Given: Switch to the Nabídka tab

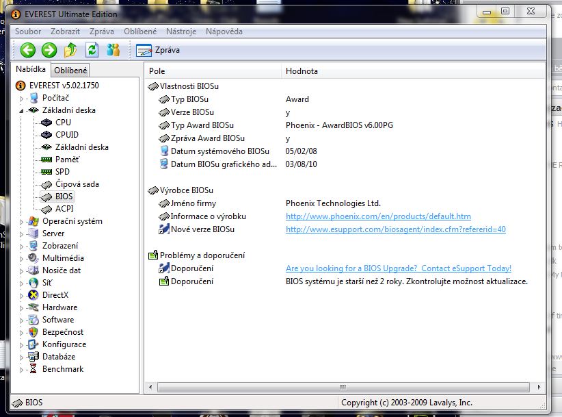Looking at the screenshot, I should pyautogui.click(x=31, y=69).
